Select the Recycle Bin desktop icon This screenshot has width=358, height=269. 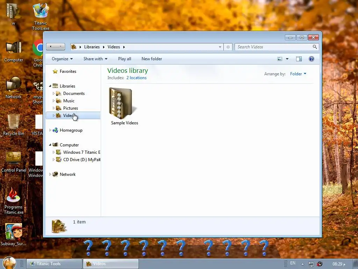[x=14, y=125]
